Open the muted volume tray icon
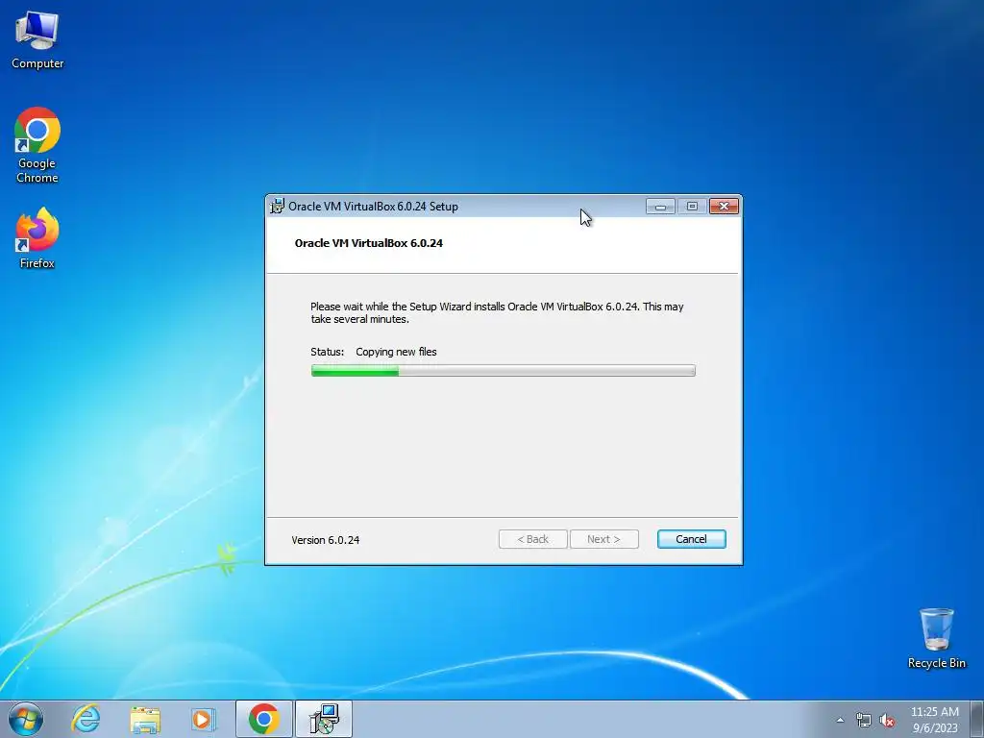The width and height of the screenshot is (984, 738). 887,721
